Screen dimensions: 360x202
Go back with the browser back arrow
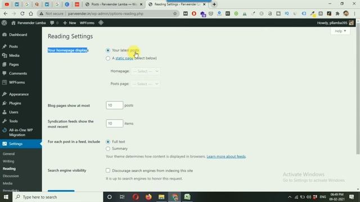click(x=6, y=13)
